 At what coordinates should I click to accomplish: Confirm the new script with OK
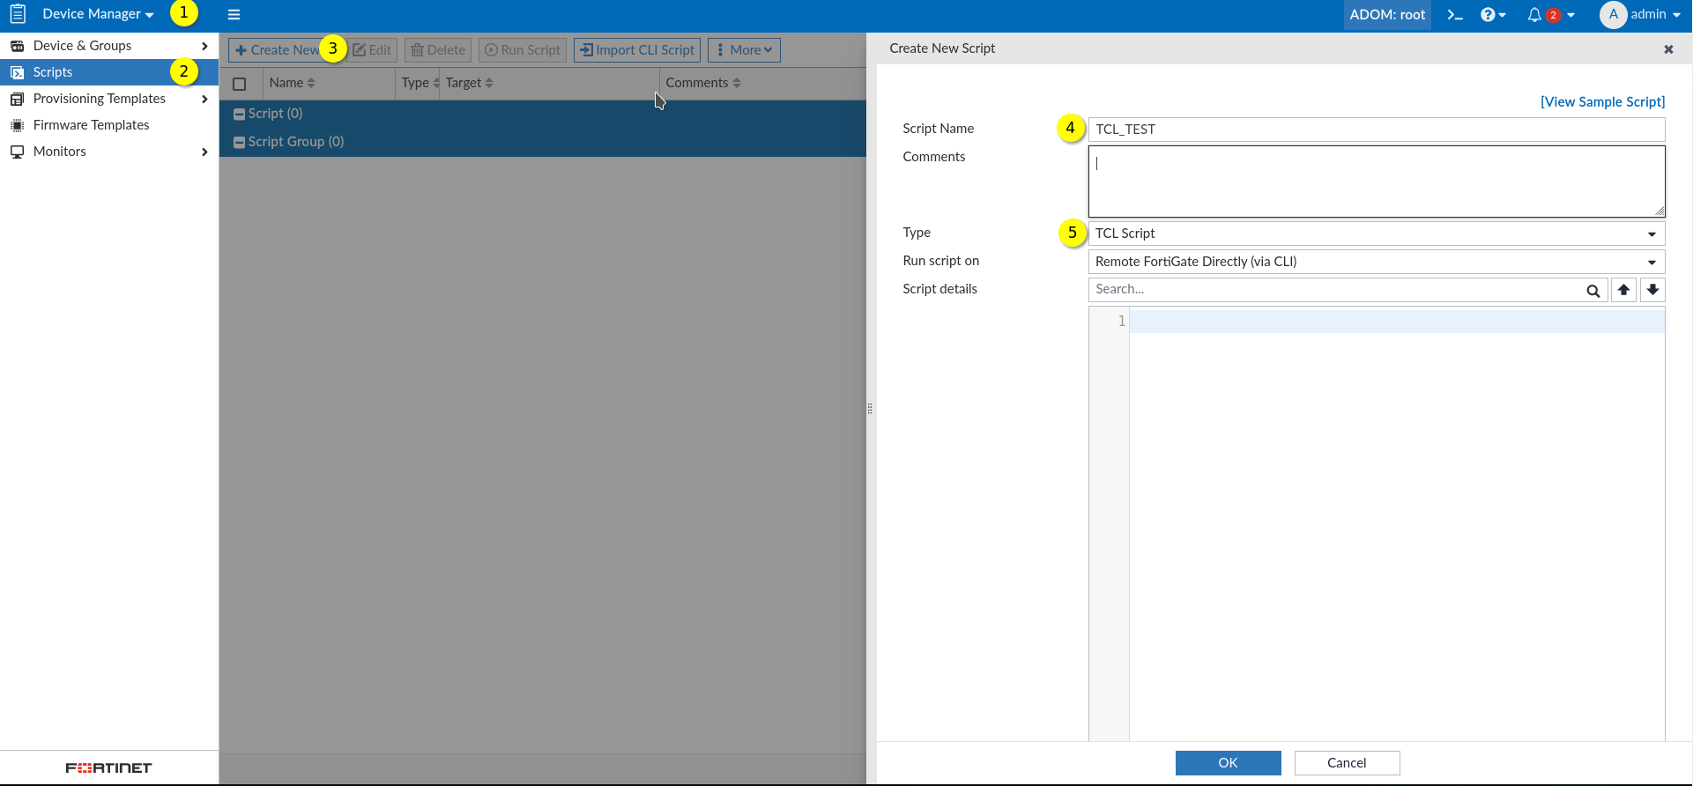coord(1228,763)
